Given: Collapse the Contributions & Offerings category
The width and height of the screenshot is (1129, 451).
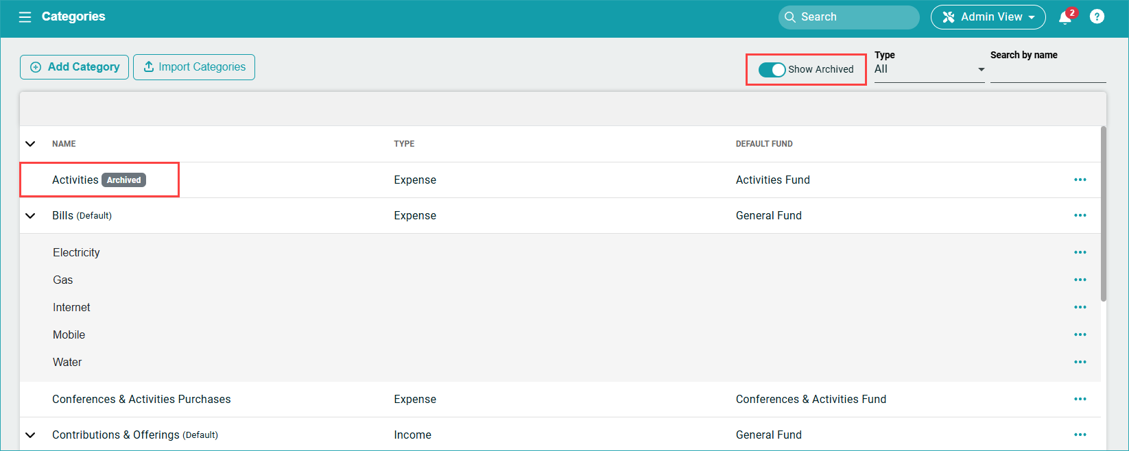Looking at the screenshot, I should [x=30, y=435].
